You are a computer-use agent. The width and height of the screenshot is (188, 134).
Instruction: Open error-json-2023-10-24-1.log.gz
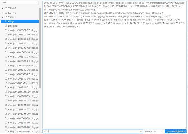pos(23,61)
